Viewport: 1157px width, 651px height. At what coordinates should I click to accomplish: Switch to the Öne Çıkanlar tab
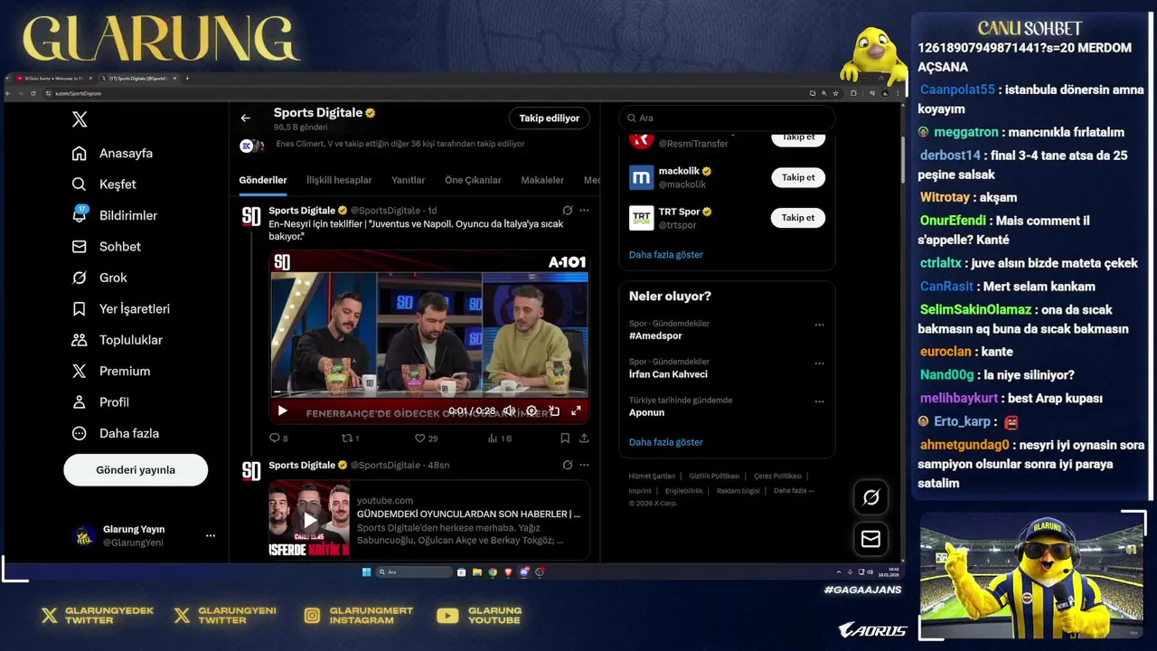pyautogui.click(x=473, y=180)
